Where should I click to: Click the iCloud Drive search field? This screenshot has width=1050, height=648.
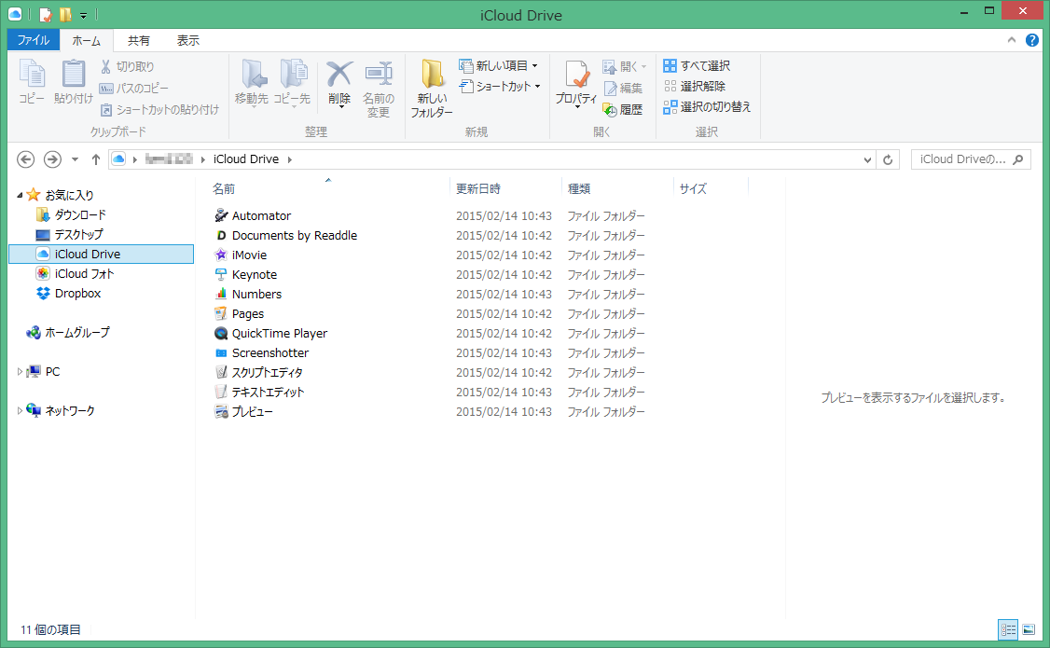(971, 159)
